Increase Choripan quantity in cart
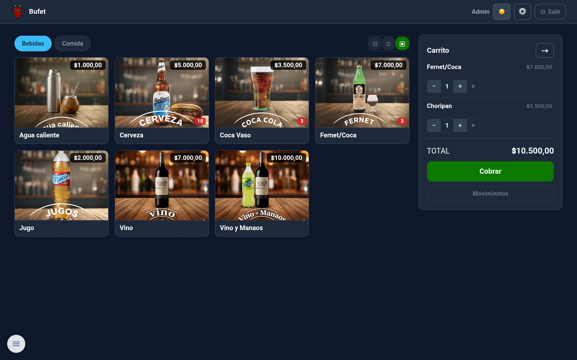The height and width of the screenshot is (360, 577). pos(460,125)
